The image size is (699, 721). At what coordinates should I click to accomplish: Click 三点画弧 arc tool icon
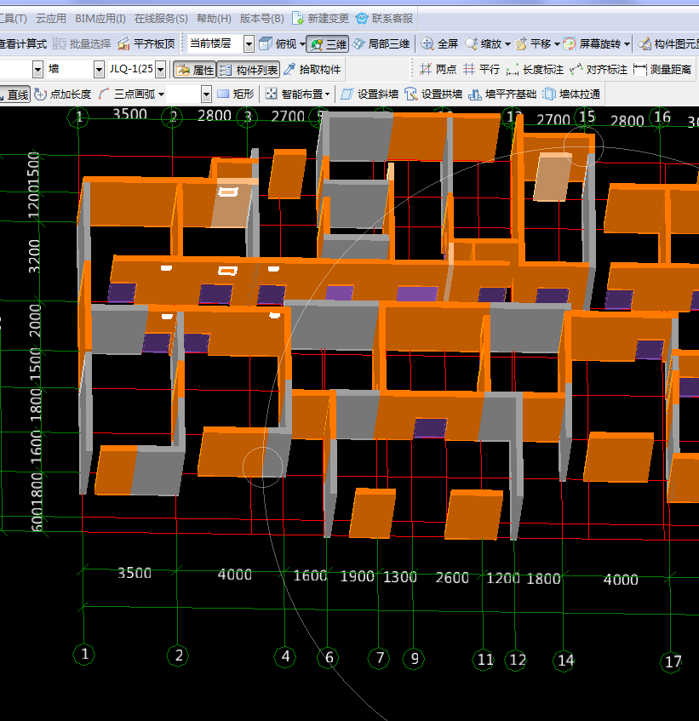point(104,94)
